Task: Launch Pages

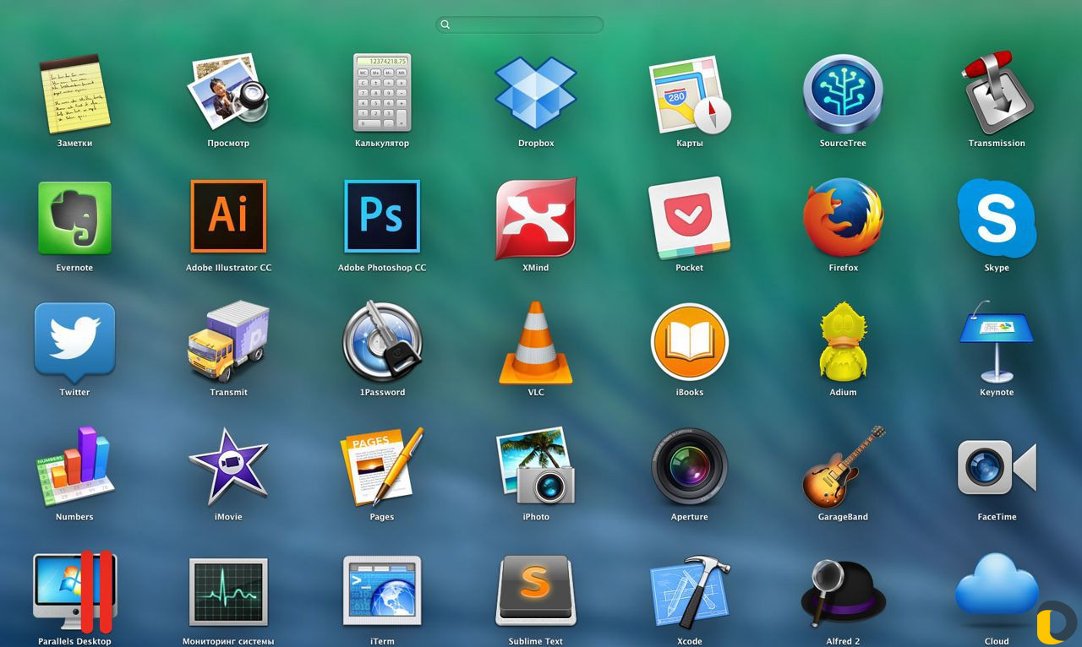Action: (x=382, y=466)
